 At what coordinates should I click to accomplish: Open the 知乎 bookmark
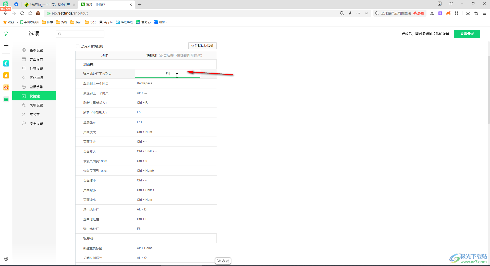pos(160,22)
